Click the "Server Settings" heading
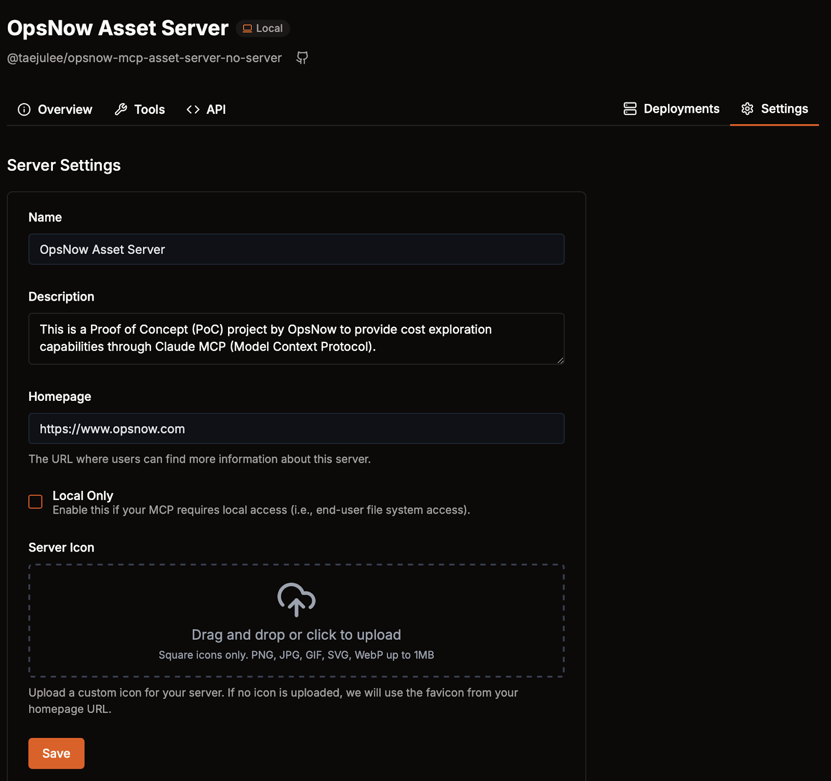The height and width of the screenshot is (781, 831). (64, 165)
